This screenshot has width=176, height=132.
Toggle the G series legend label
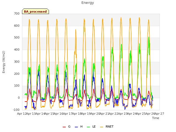[69, 127]
